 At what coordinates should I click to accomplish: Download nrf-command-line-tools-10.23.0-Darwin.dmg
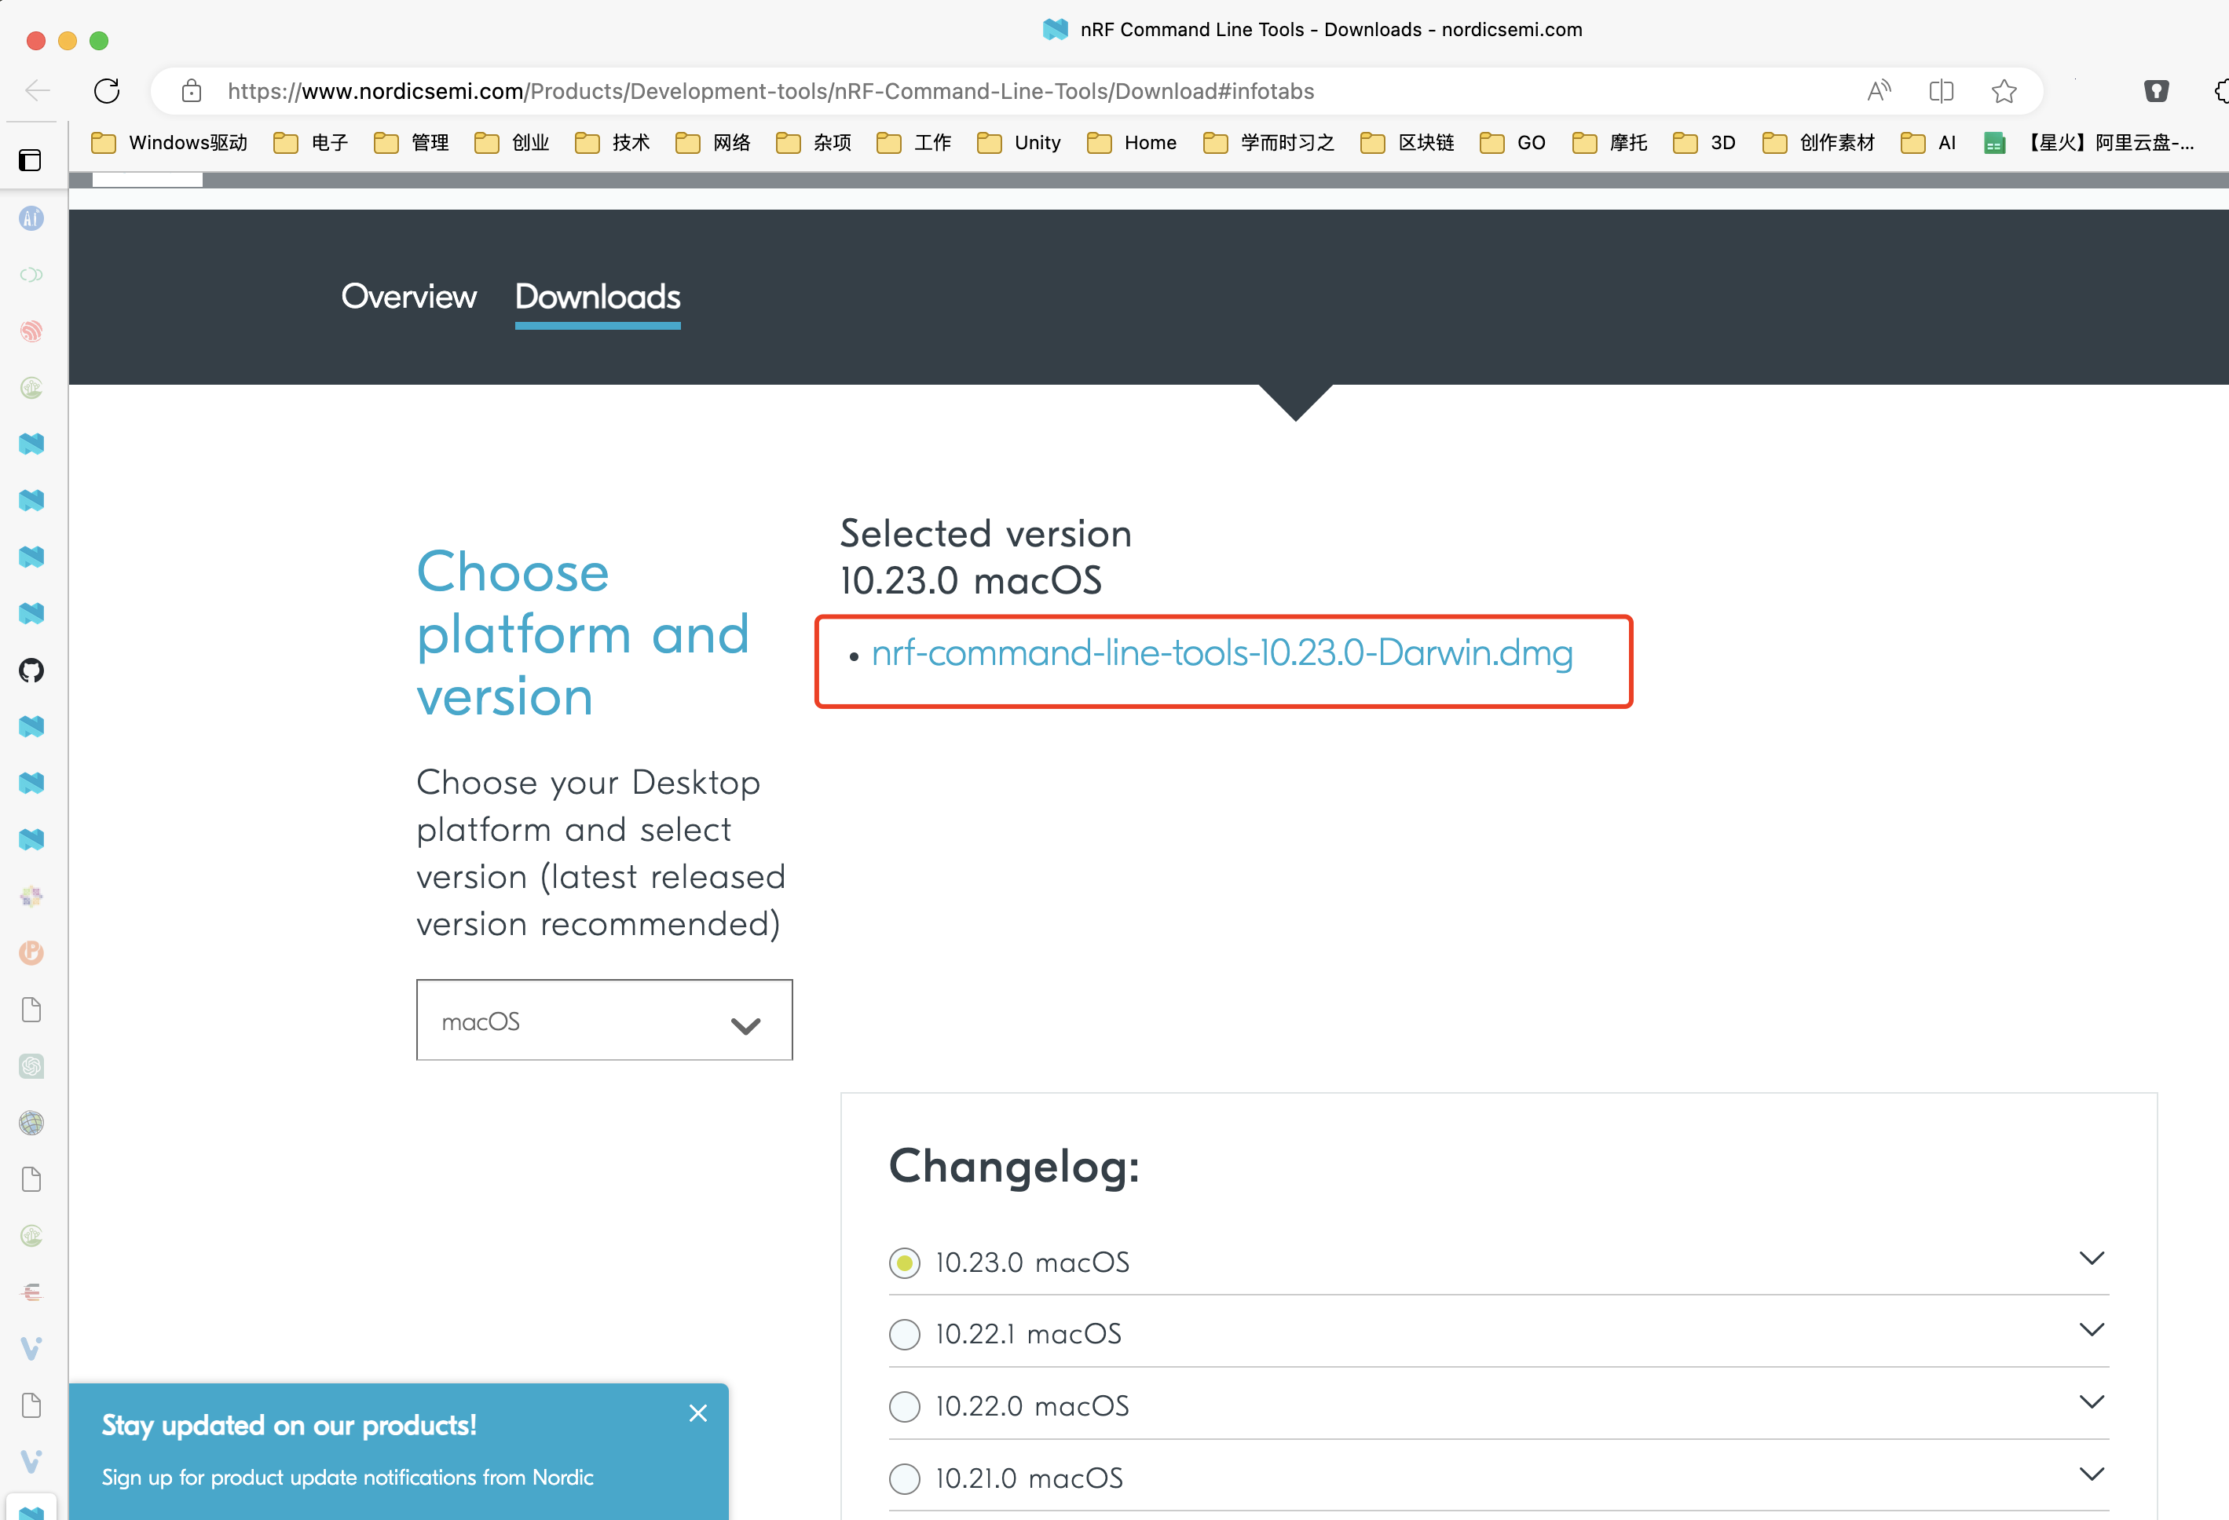coord(1222,654)
